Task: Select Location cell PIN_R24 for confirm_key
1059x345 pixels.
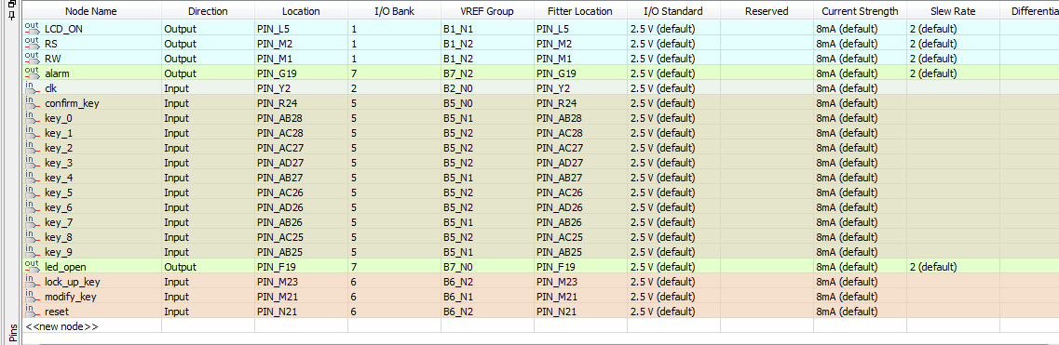Action: [301, 103]
